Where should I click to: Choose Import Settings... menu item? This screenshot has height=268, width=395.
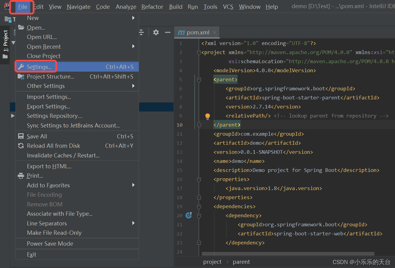pos(77,97)
